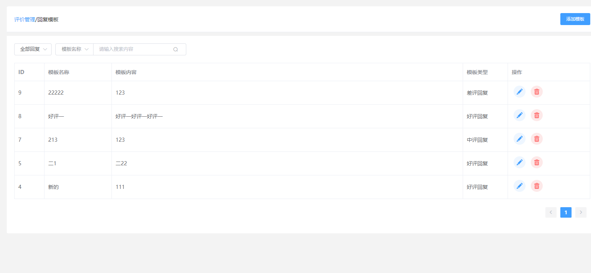Go to previous page arrow

tap(551, 212)
